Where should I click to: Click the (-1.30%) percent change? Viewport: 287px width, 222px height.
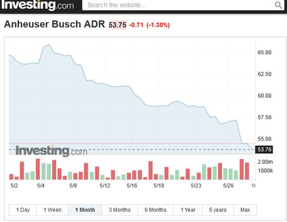click(158, 25)
